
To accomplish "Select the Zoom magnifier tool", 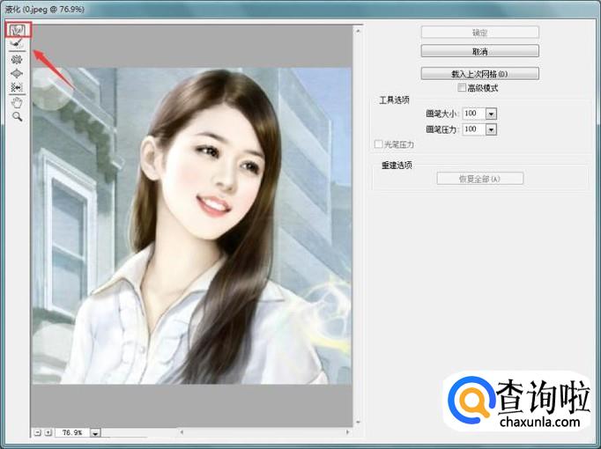I will 17,117.
